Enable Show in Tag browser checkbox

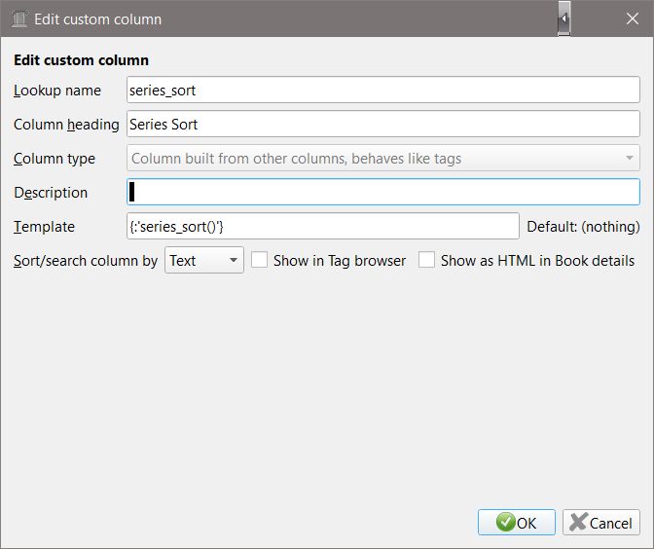260,261
